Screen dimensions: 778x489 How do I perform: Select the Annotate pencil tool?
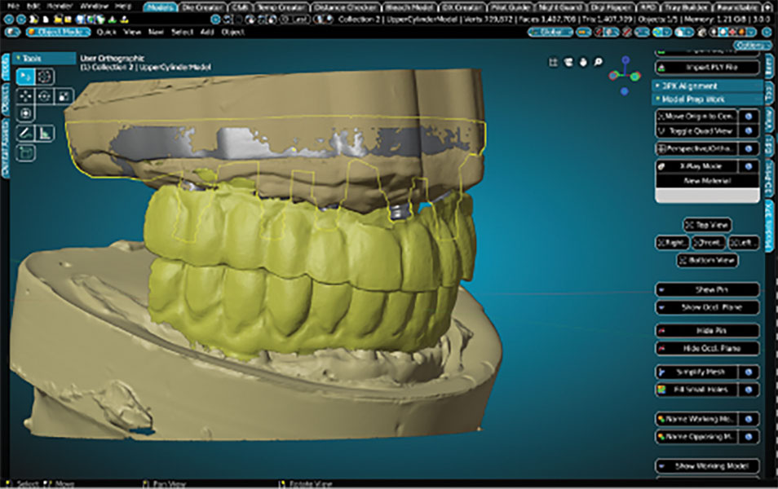pos(25,133)
